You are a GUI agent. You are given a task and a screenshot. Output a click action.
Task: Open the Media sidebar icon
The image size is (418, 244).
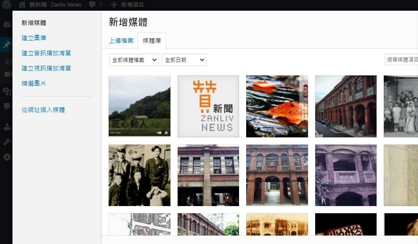point(7,91)
